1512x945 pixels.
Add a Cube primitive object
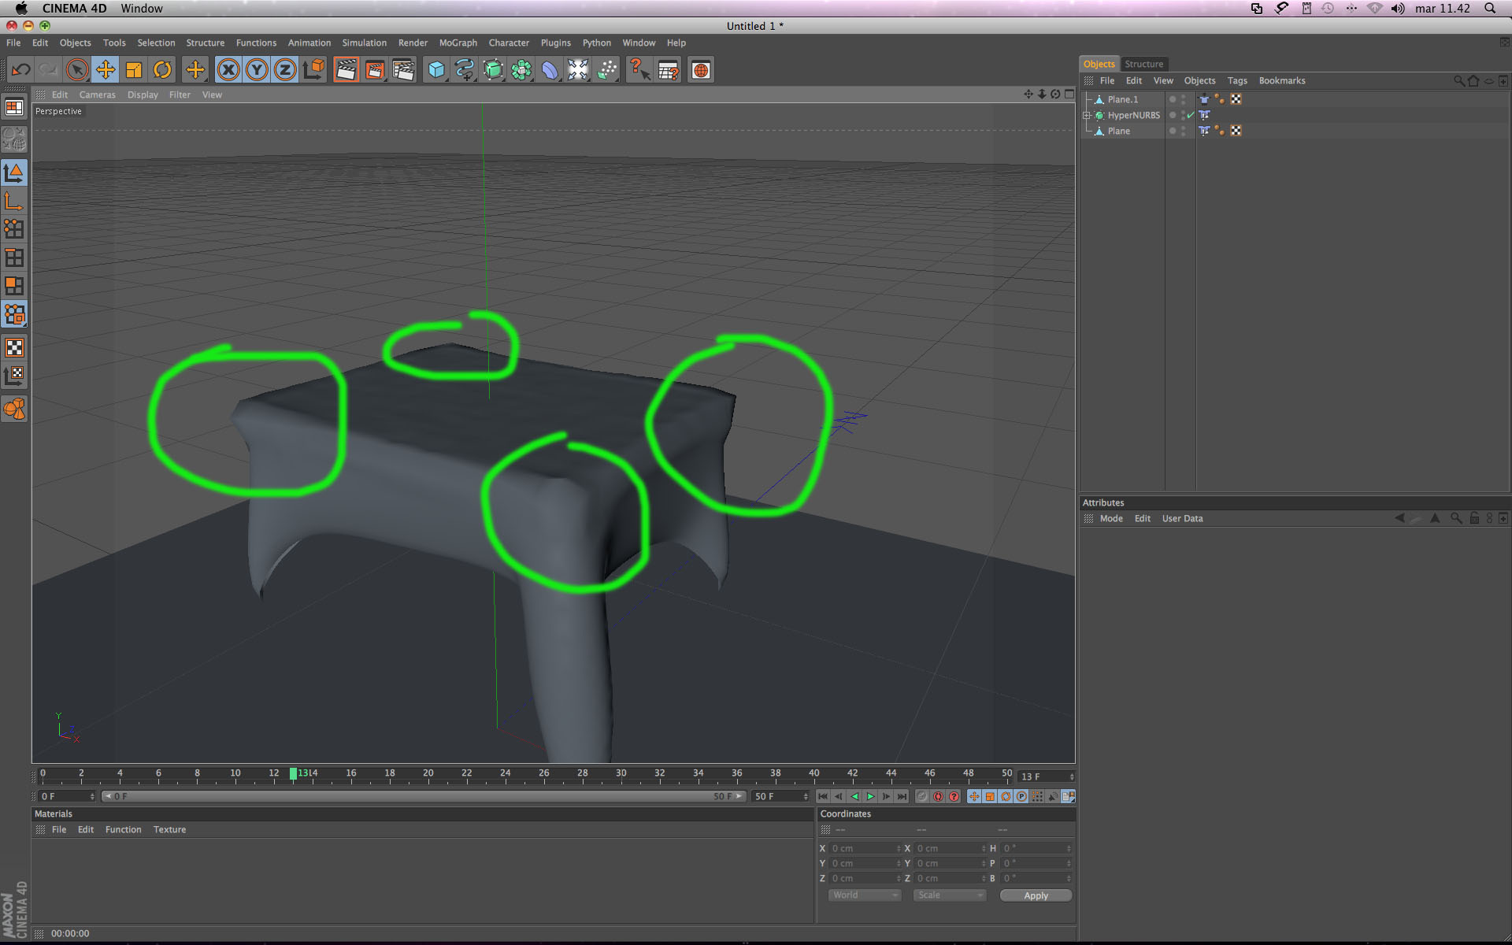coord(435,70)
